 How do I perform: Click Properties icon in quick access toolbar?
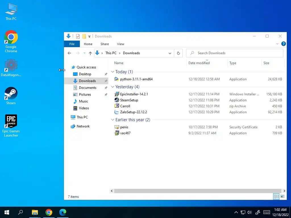click(78, 36)
